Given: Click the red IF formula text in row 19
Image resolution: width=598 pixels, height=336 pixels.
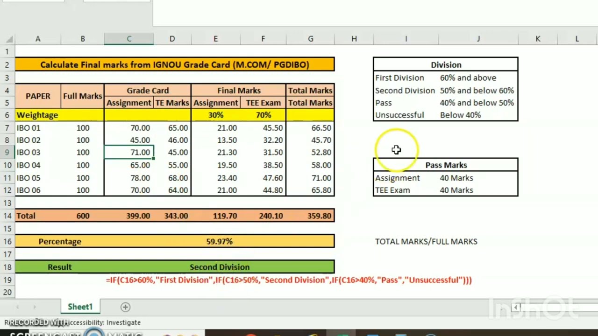Looking at the screenshot, I should pyautogui.click(x=289, y=280).
